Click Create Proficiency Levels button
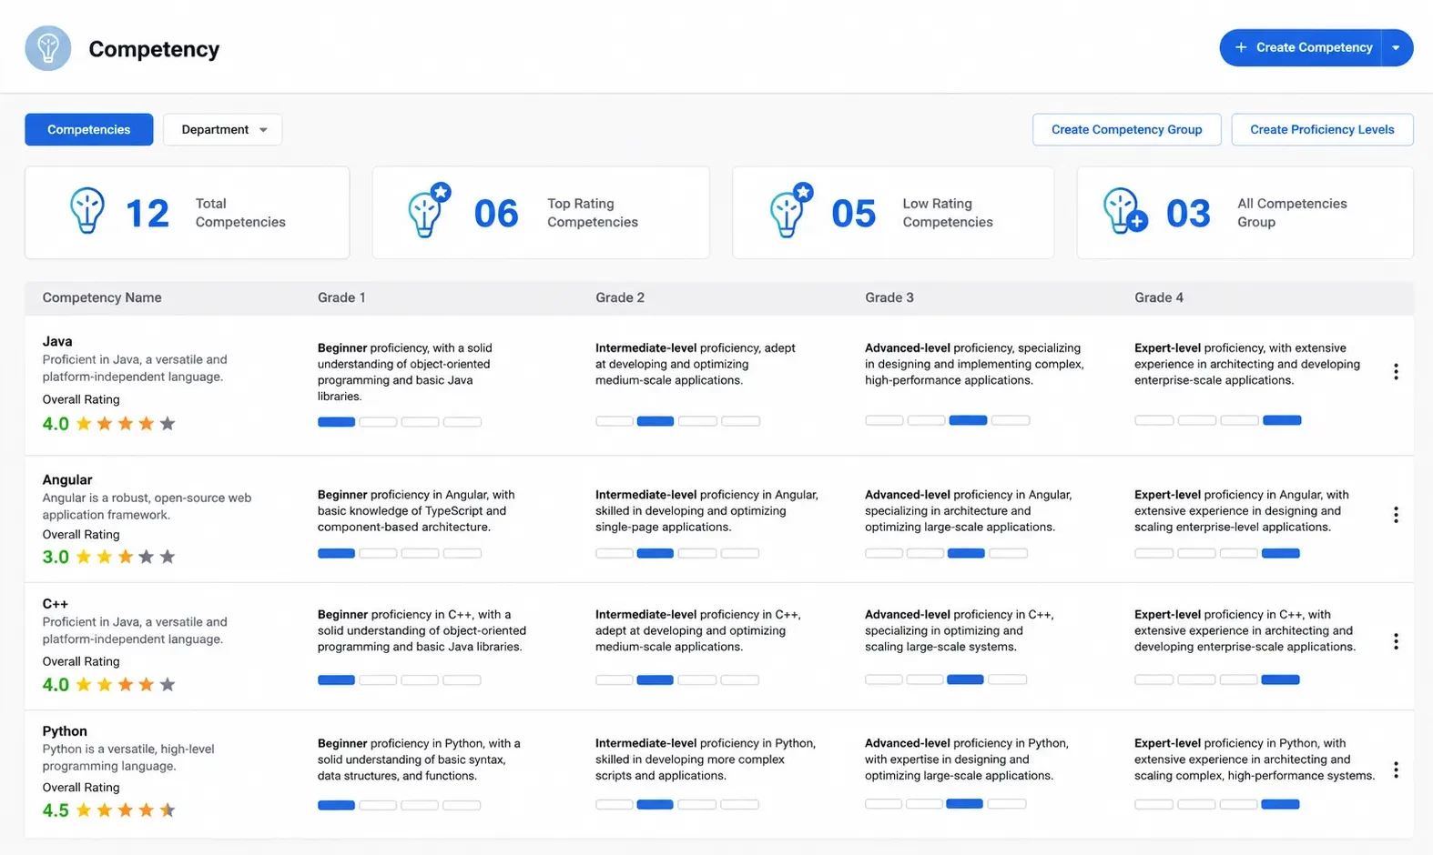The image size is (1433, 855). [x=1323, y=129]
